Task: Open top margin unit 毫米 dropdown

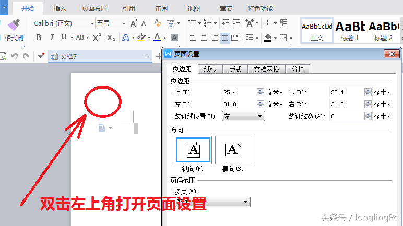Action: click(x=275, y=92)
